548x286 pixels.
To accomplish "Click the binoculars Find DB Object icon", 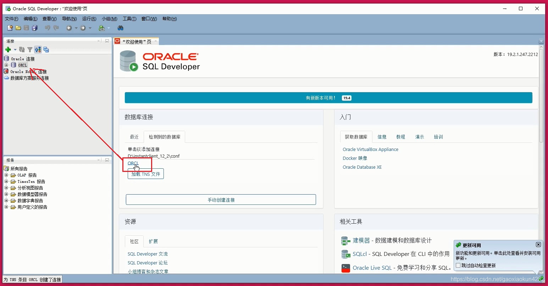I will coord(121,28).
